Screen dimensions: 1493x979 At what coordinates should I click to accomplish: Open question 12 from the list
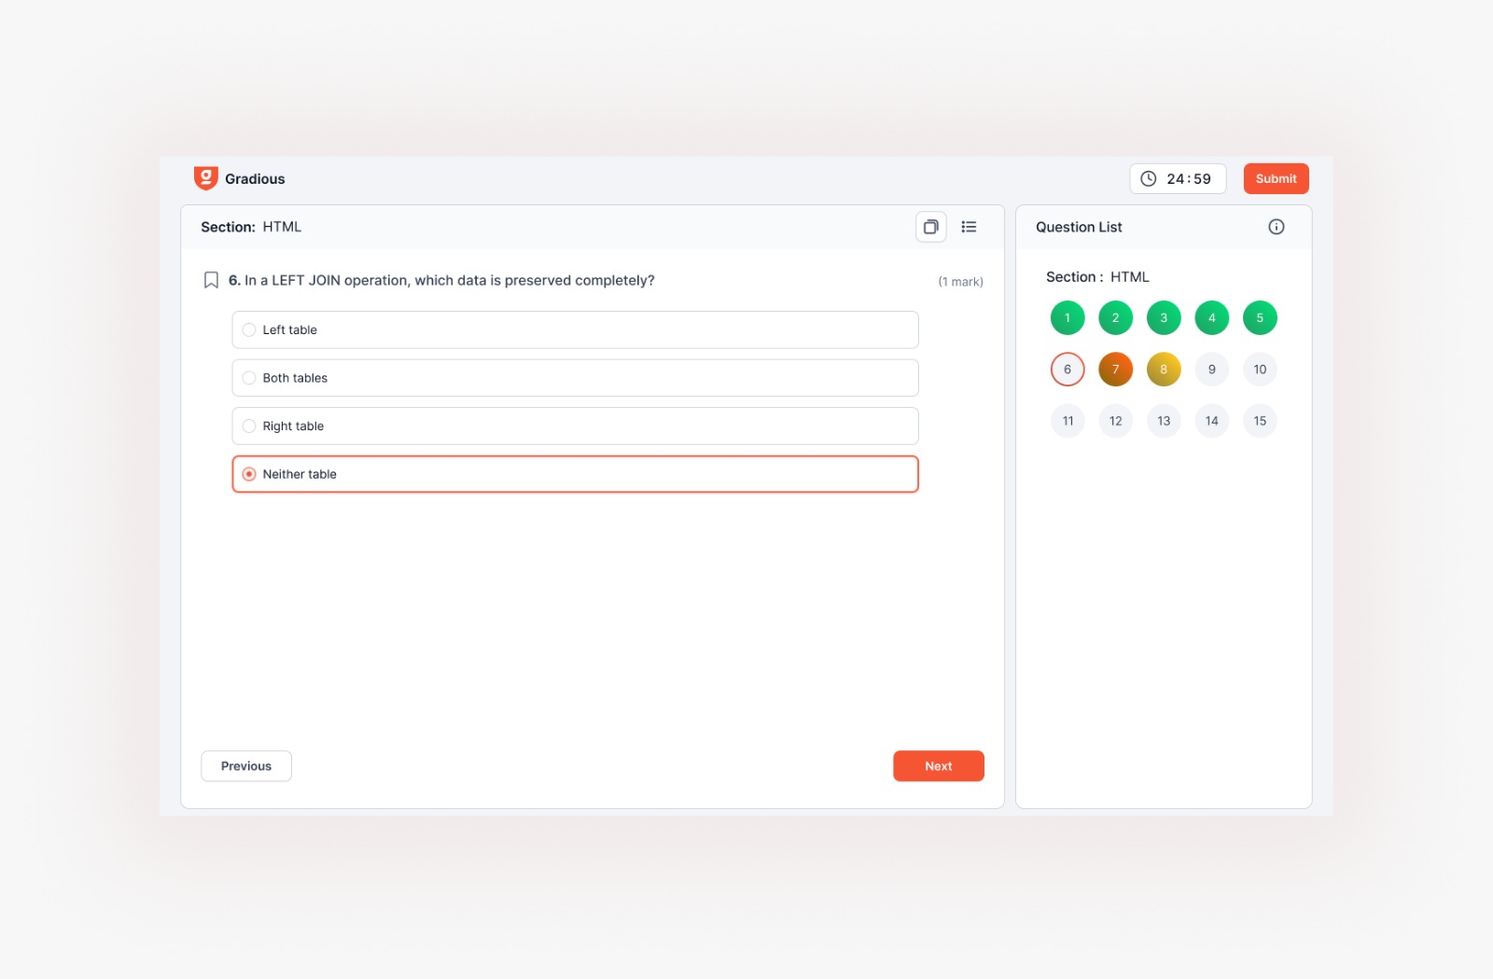tap(1115, 421)
